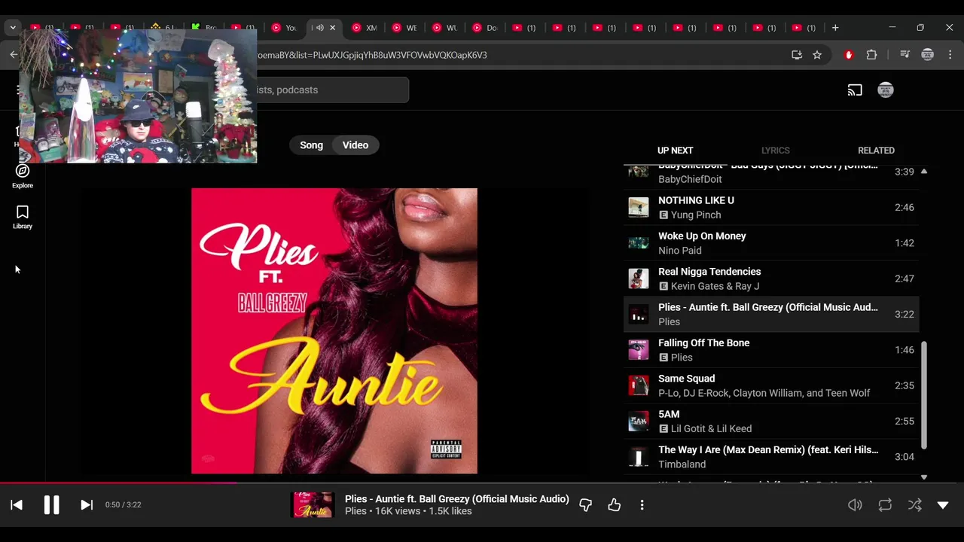Open the browser extensions puzzle icon
Viewport: 964px width, 542px height.
[x=871, y=55]
